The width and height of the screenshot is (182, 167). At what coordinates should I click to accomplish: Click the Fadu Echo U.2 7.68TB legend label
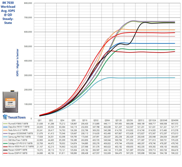18,130
